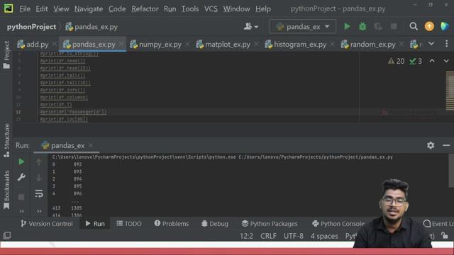Toggle tool window quick access icon
Screen dimensions: 454x255
pyautogui.click(x=7, y=236)
